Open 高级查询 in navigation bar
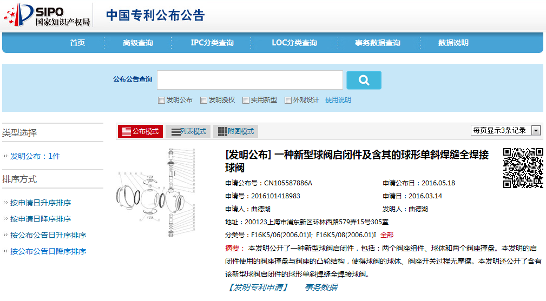Viewport: 546px width, 301px height. pyautogui.click(x=138, y=43)
